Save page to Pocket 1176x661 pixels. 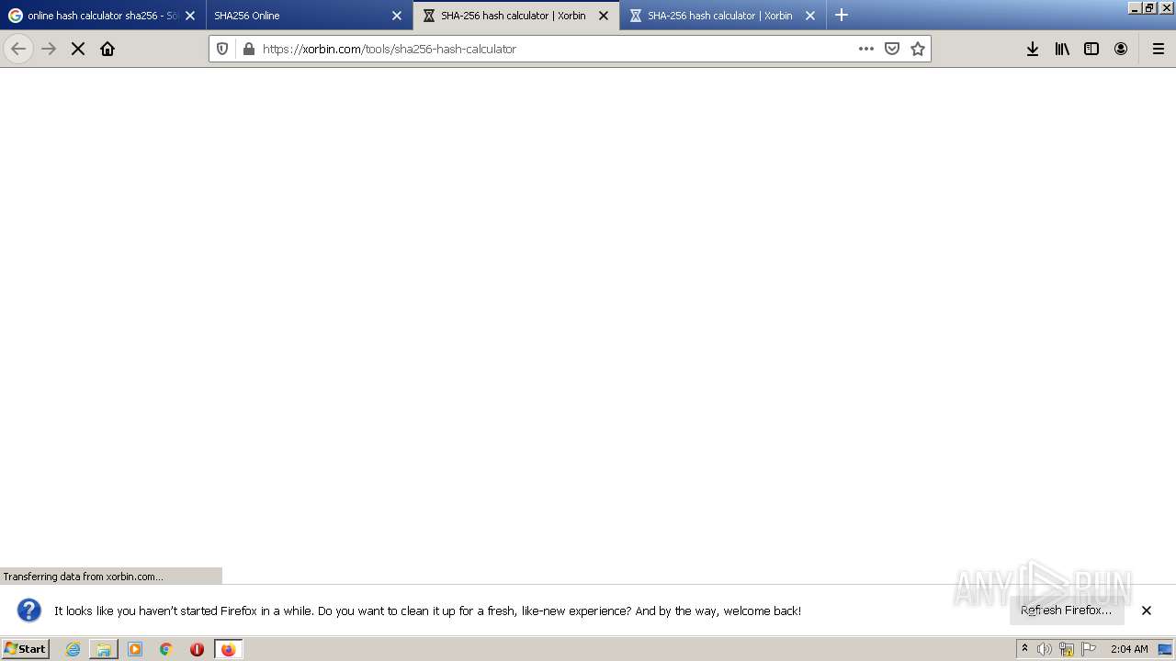point(892,49)
